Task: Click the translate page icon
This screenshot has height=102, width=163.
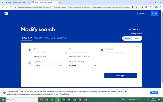Action: point(133,7)
